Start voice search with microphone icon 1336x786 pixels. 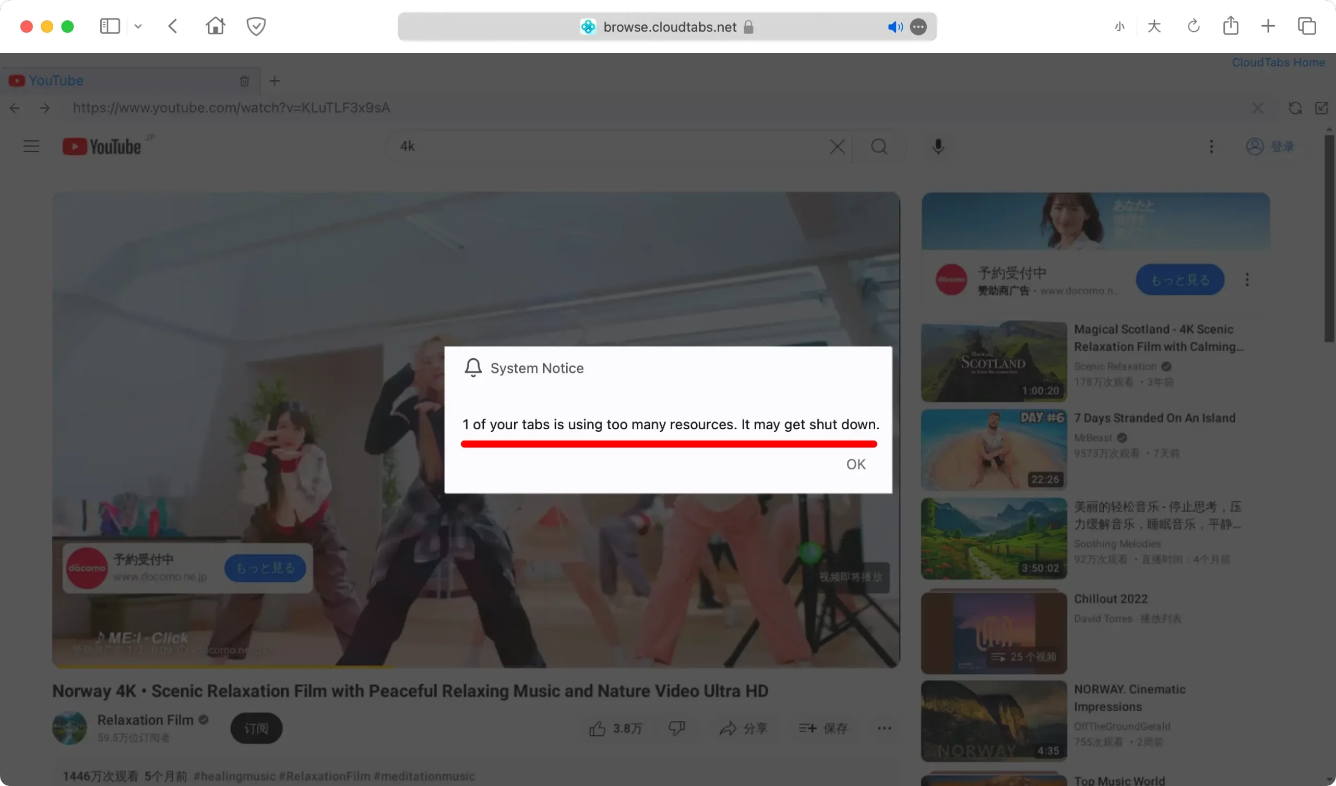coord(938,146)
